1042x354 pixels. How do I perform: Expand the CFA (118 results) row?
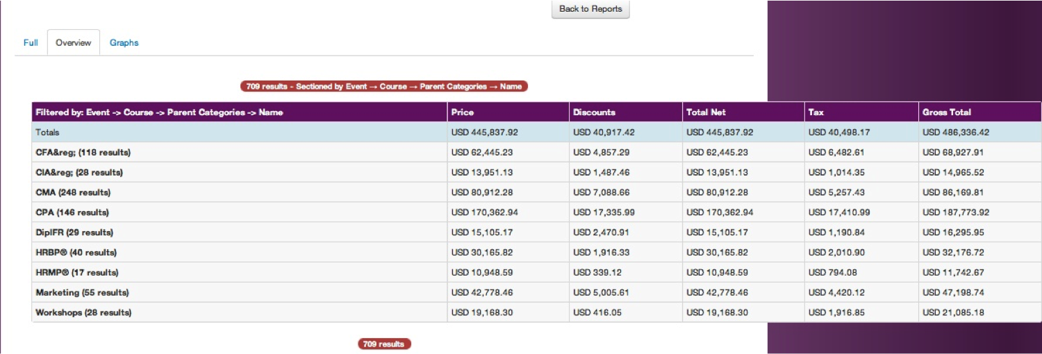click(x=83, y=153)
